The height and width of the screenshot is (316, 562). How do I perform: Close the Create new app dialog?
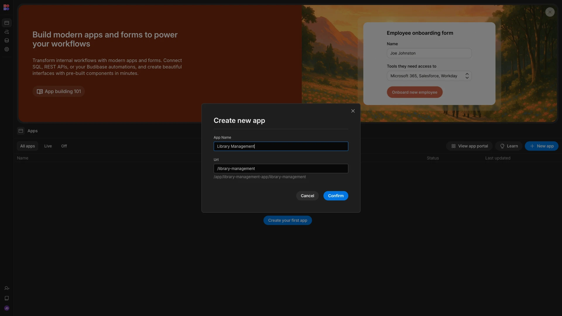tap(353, 111)
